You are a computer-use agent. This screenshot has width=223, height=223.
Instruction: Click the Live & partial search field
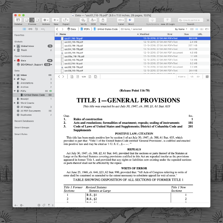click(191, 20)
